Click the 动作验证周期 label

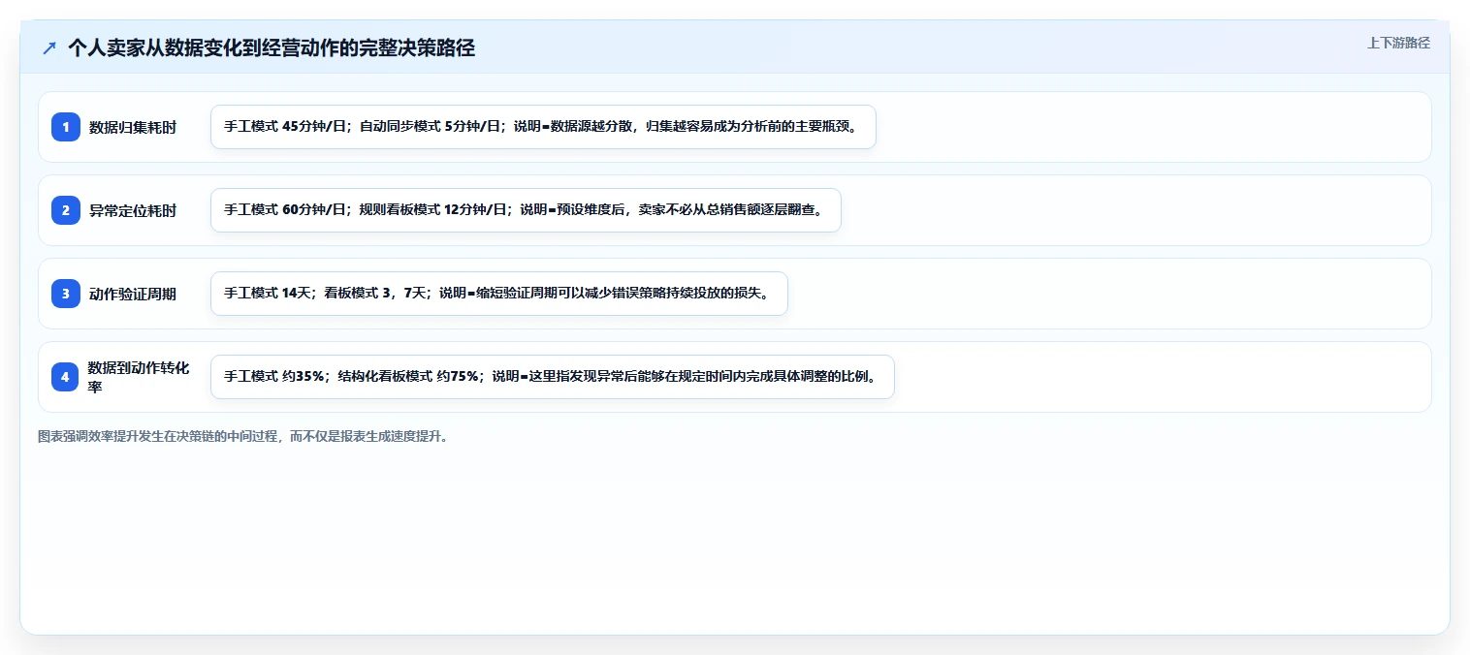pos(133,294)
